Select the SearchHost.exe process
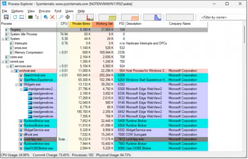The image size is (248, 159). tap(104, 75)
